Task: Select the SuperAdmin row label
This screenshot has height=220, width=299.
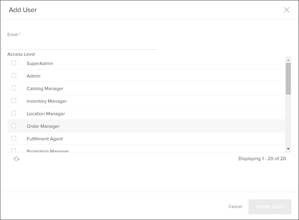Action: (40, 63)
